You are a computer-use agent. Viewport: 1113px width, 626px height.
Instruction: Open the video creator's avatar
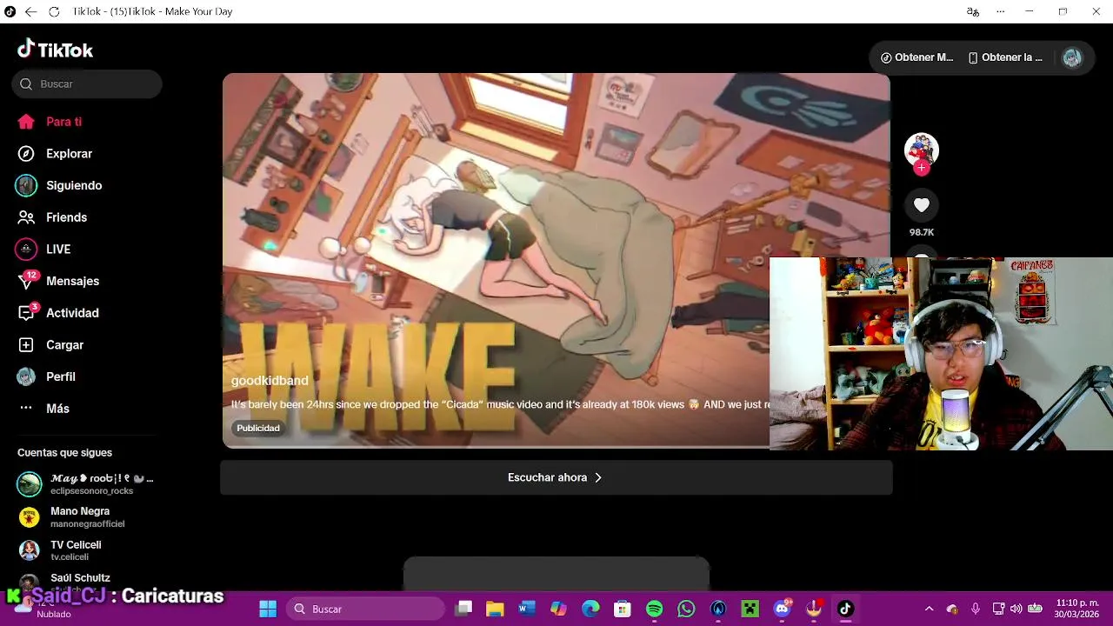pyautogui.click(x=921, y=150)
